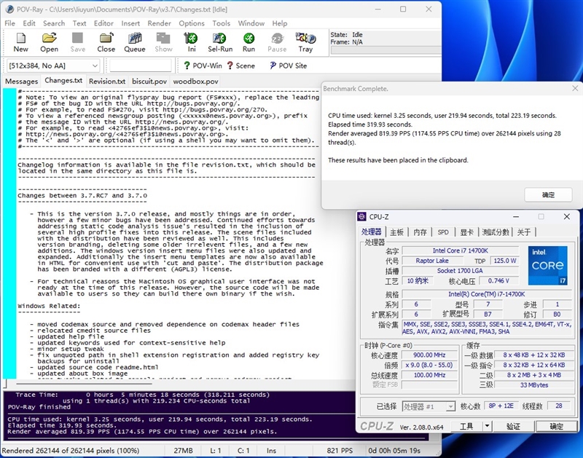583x458 pixels.
Task: Switch to CPU-Z 測試分數 tab
Action: 496,232
